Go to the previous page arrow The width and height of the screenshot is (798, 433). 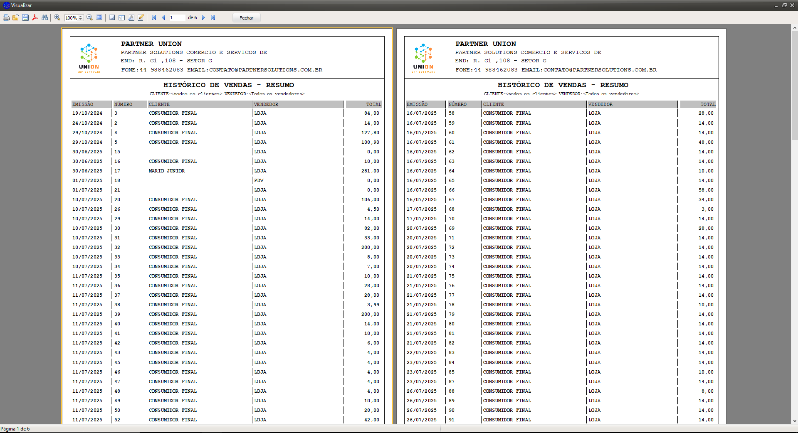point(163,17)
